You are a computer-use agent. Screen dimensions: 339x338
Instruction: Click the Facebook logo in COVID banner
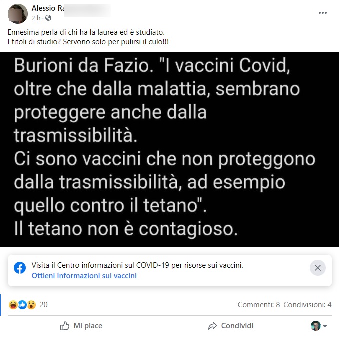[x=20, y=268]
